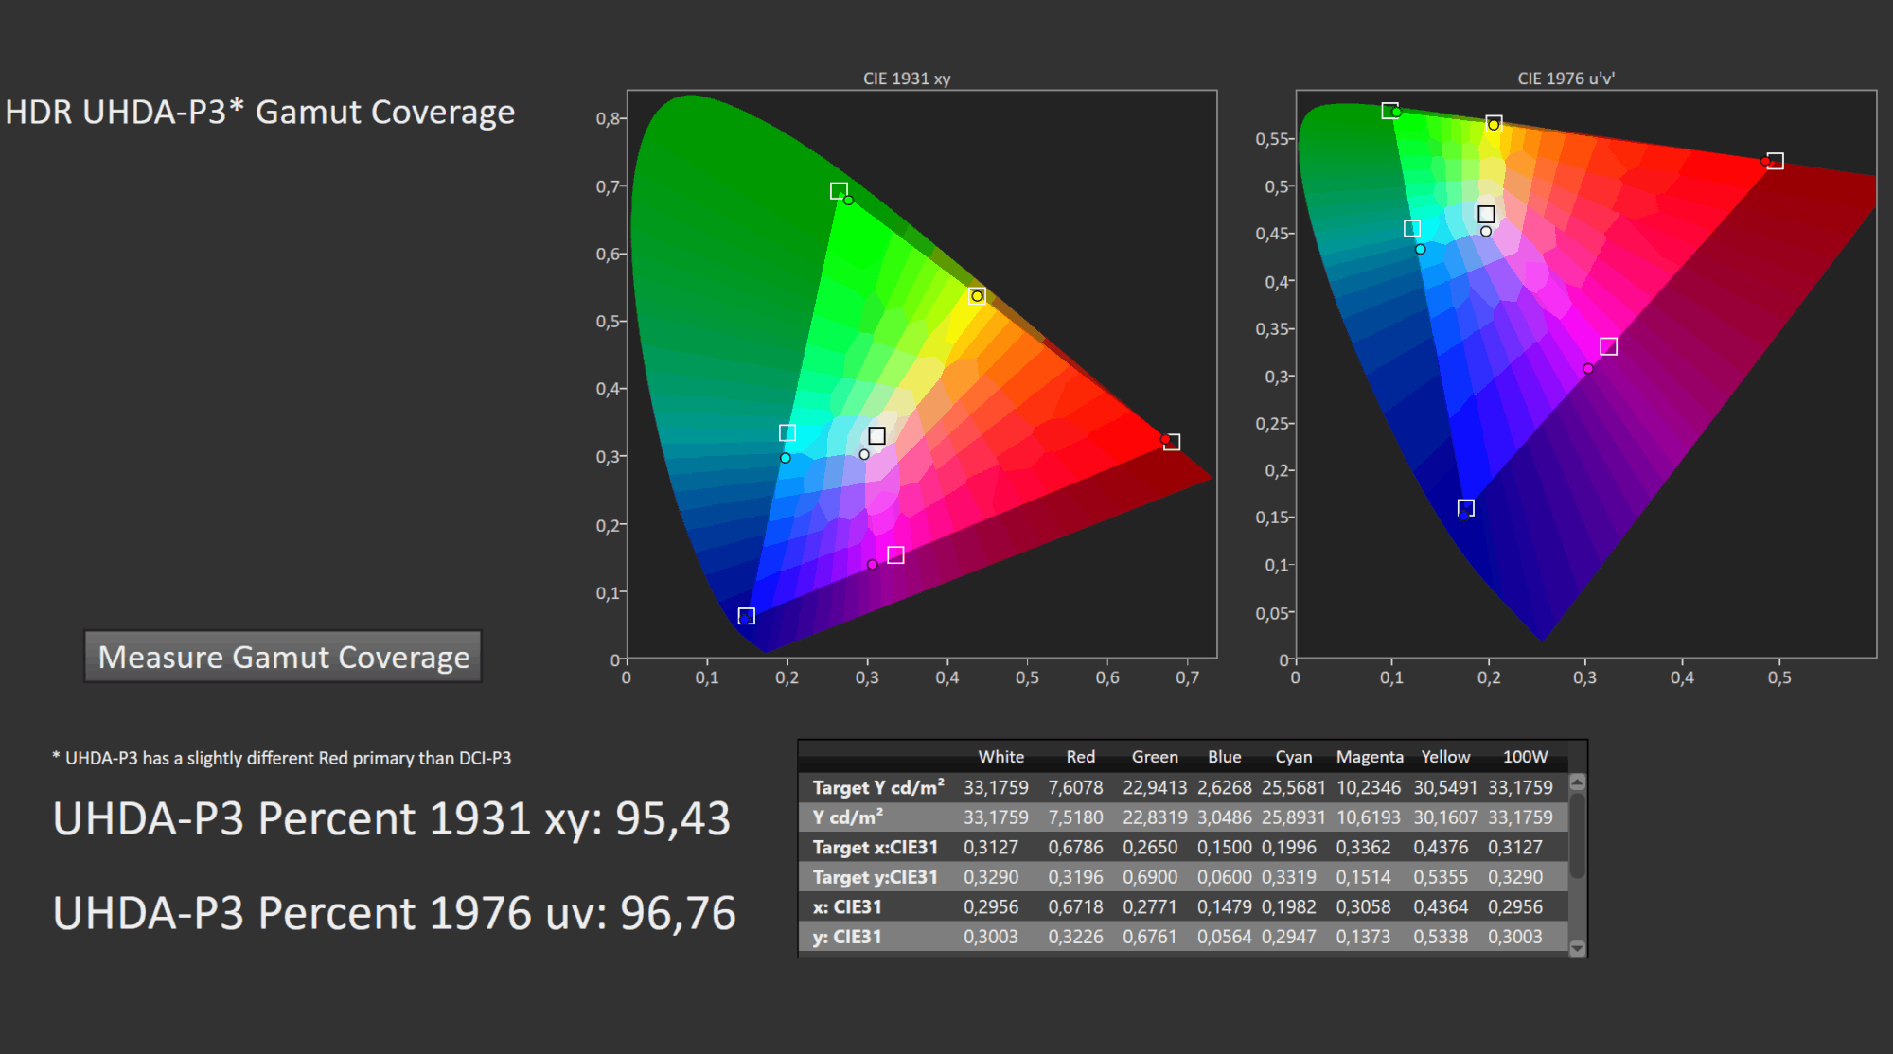This screenshot has width=1893, height=1054.
Task: Click red target square in CIE 1931 chart
Action: point(1172,442)
